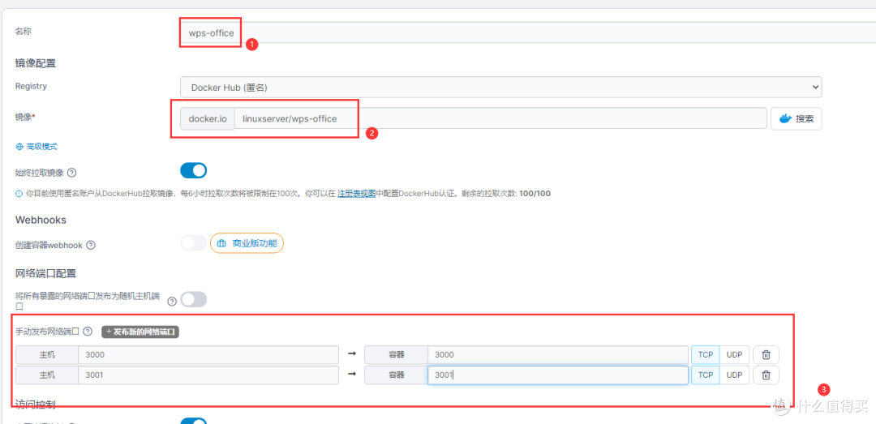Click the 镜像配置 section heading
This screenshot has height=424, width=876.
[36, 64]
